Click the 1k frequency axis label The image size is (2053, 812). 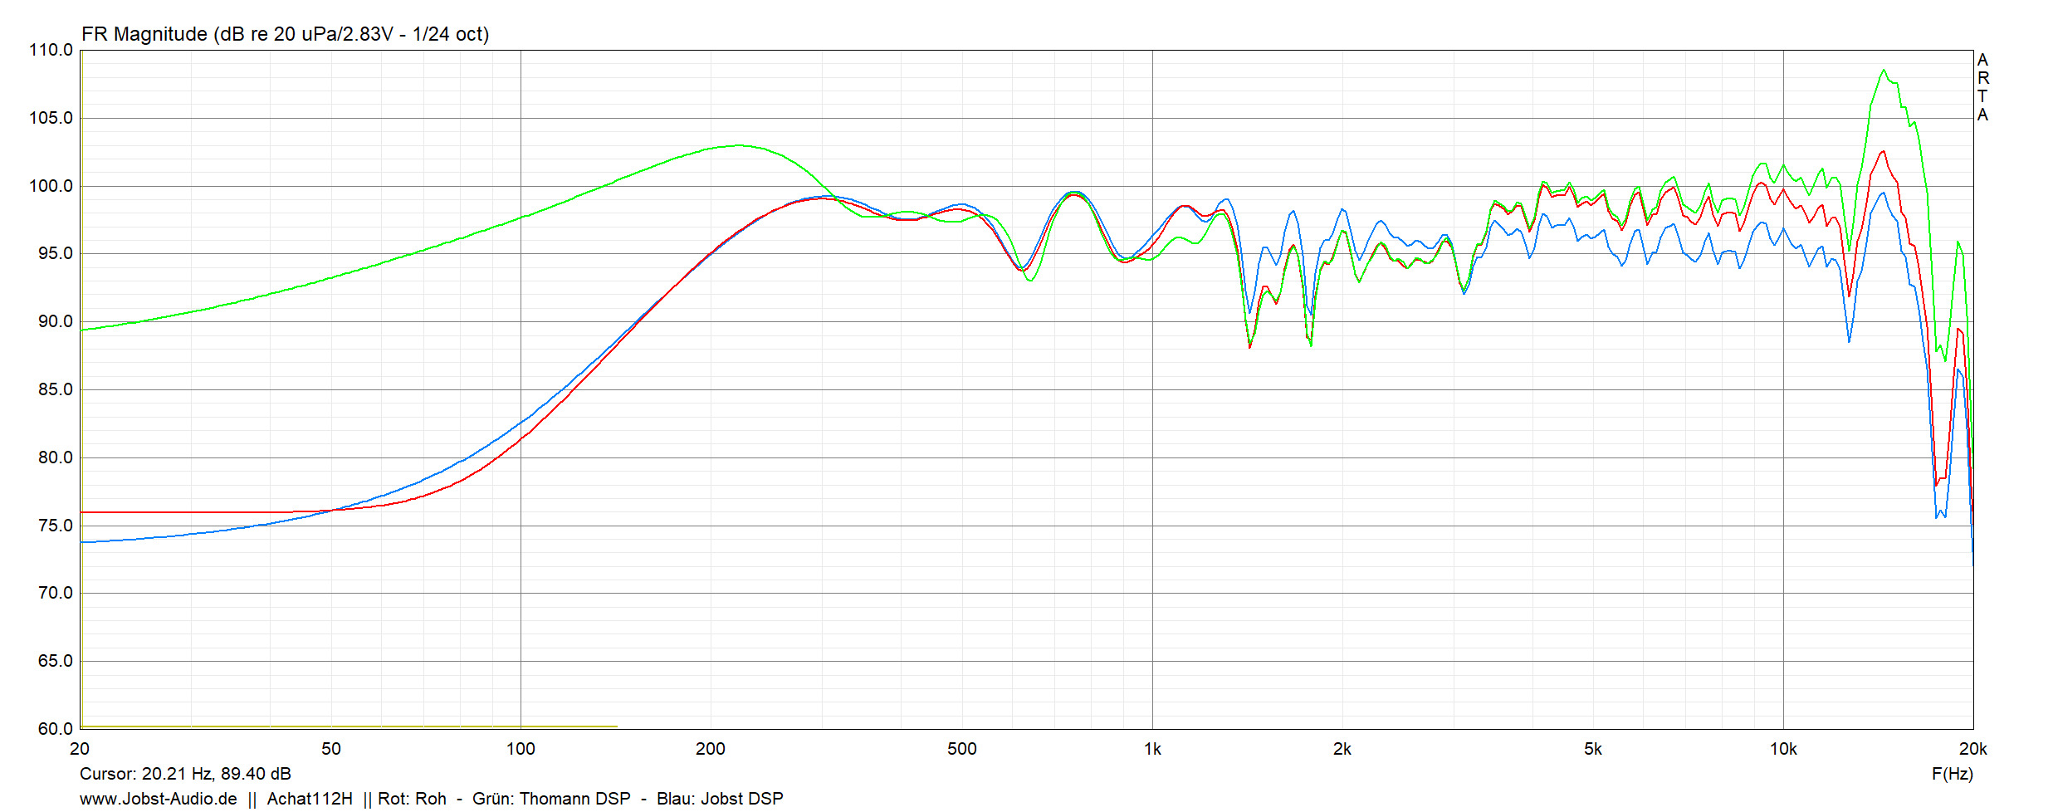(1152, 749)
